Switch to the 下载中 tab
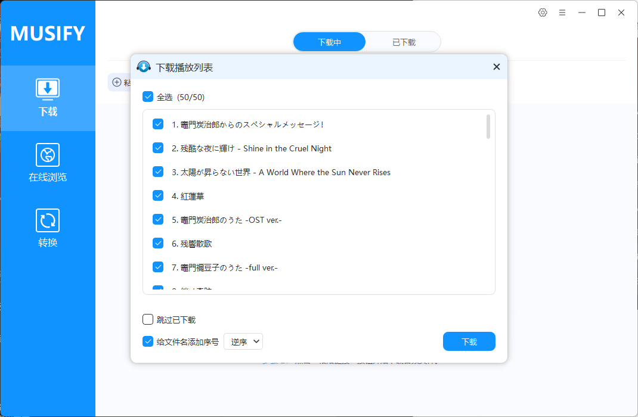638x417 pixels. point(329,42)
